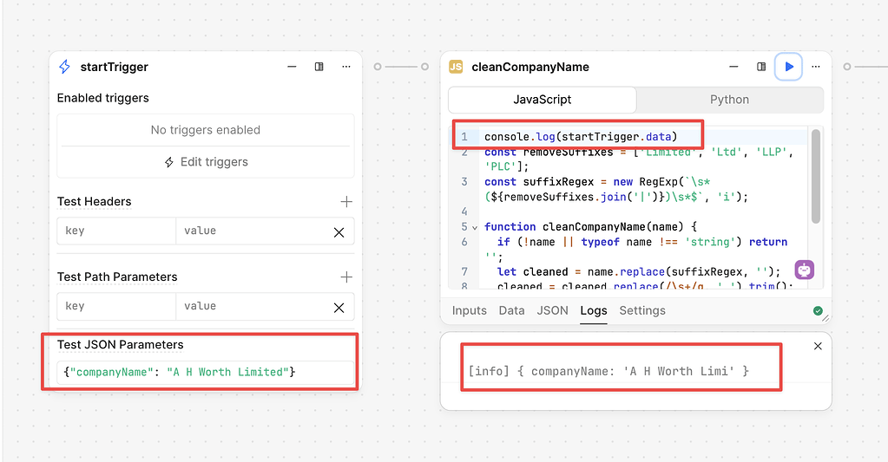Click code line 3 suffixRegex declaration
The height and width of the screenshot is (462, 888).
[x=616, y=190]
